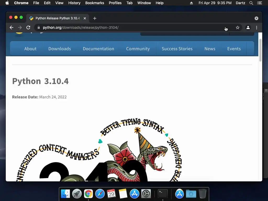Go back with the browser back arrow

click(x=12, y=27)
